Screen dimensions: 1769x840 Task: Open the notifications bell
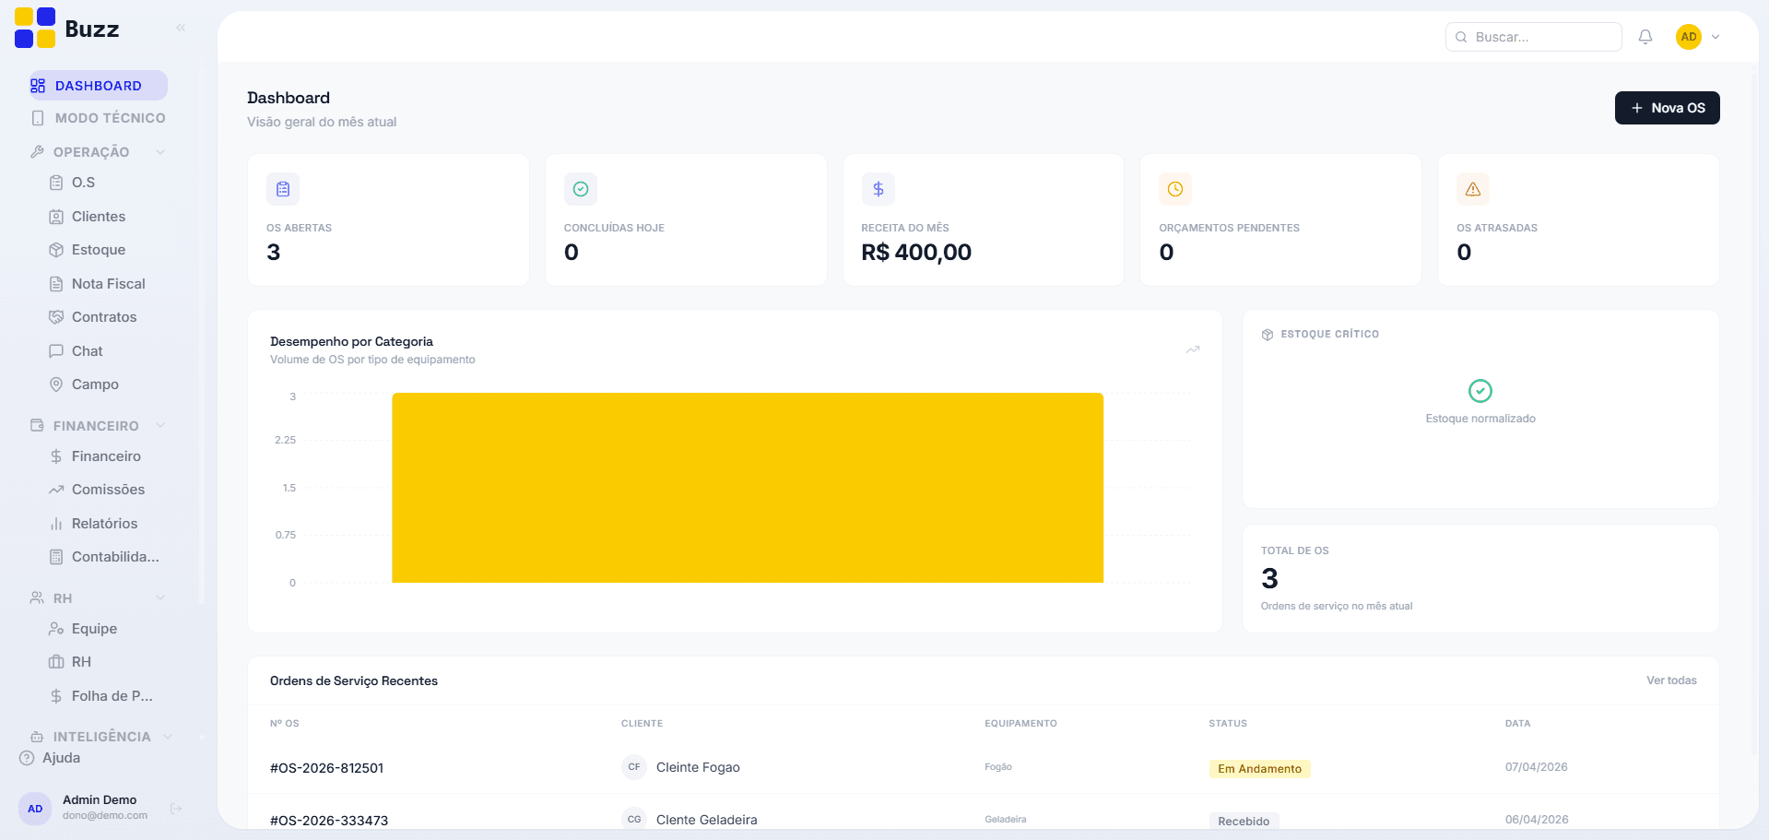tap(1645, 37)
